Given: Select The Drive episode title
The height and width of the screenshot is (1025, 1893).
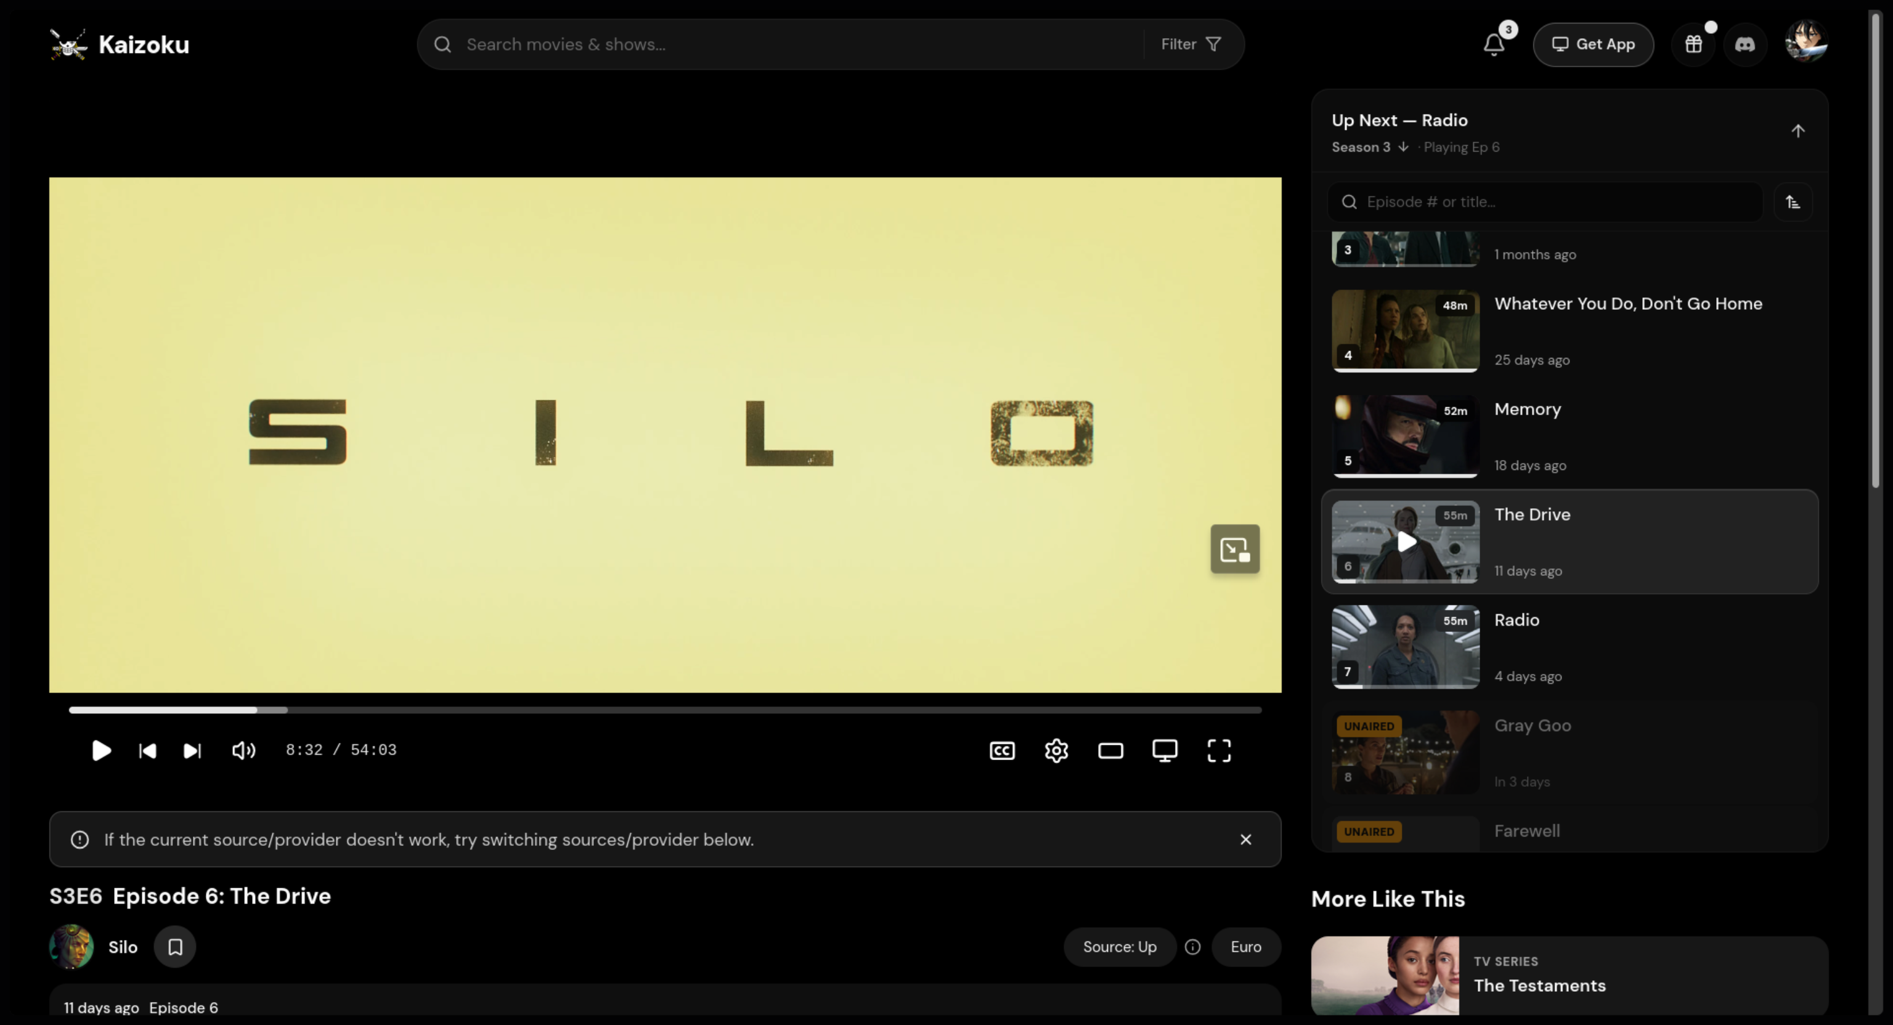Looking at the screenshot, I should click(1532, 514).
